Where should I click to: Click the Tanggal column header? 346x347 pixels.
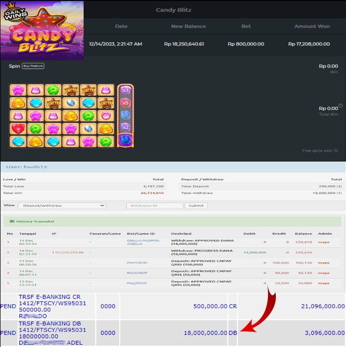point(28,234)
